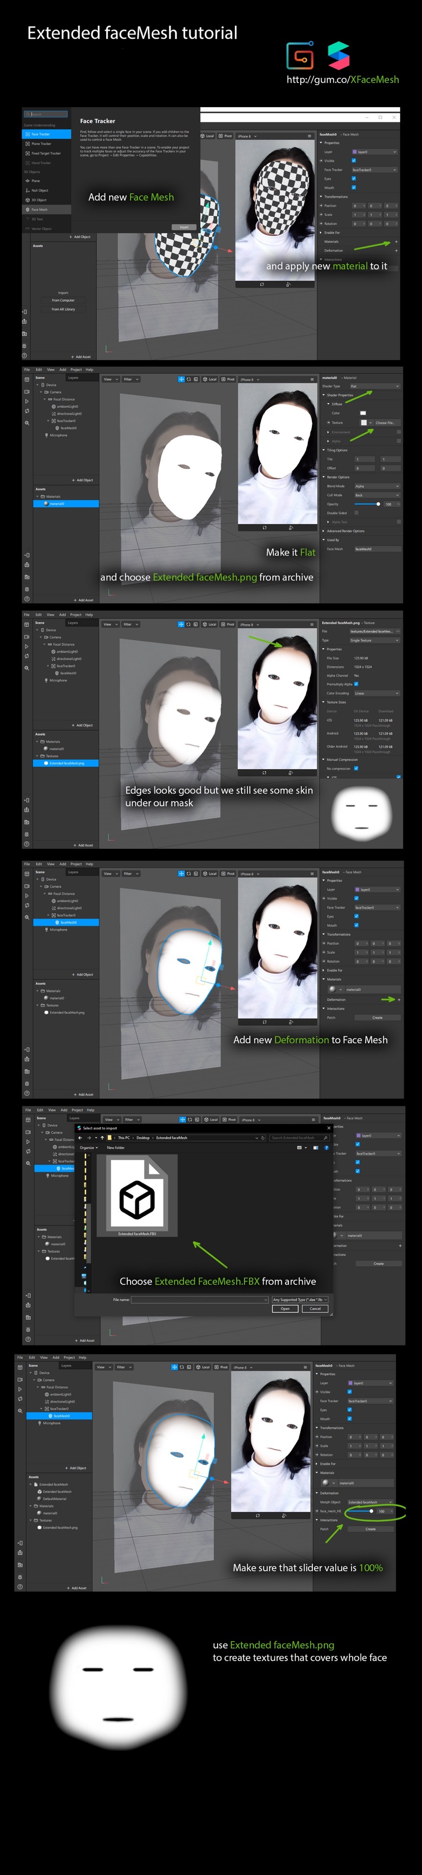Toggle Visible checkbox in 'Add new Face Mesh' screenshot

(x=354, y=161)
